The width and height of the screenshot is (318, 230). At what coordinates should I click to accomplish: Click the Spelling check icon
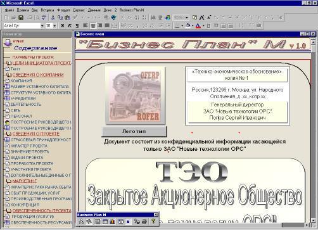coord(44,18)
